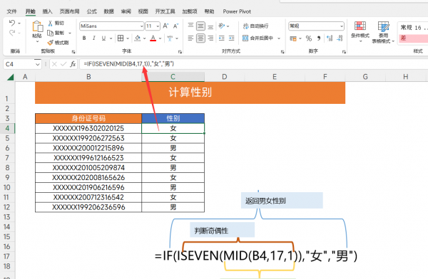Align text to bottom of cell
Viewport: 428px width, 279px height.
[210, 27]
